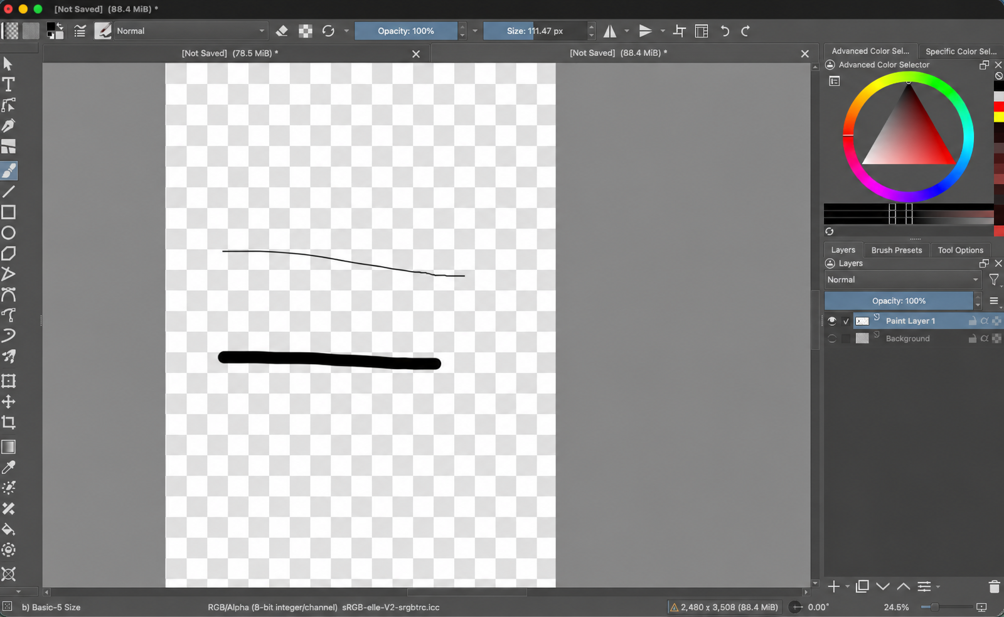Open the layers panel options menu
The height and width of the screenshot is (617, 1004).
click(x=994, y=301)
